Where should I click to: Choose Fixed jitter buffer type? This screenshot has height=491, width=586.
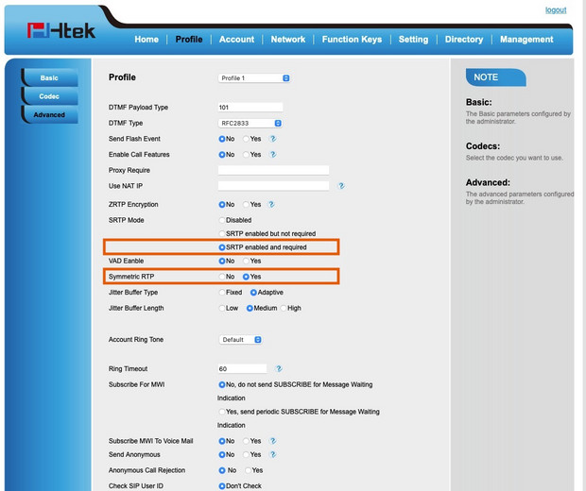(x=223, y=293)
